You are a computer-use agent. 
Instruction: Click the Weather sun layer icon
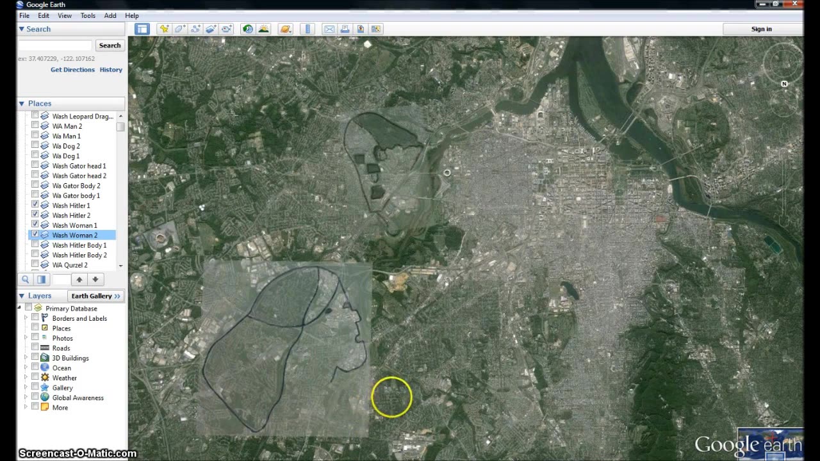(x=45, y=378)
